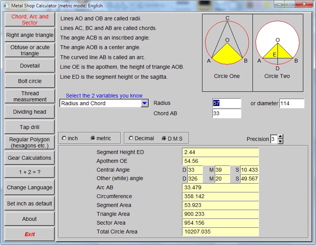Screen dimensions: 316x245
Task: Click the diameter input field
Action: (292, 103)
